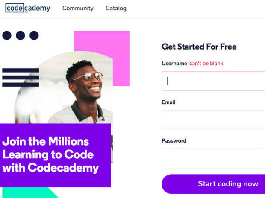Click the purple Join the Millions banner
265x198 pixels.
pos(56,155)
